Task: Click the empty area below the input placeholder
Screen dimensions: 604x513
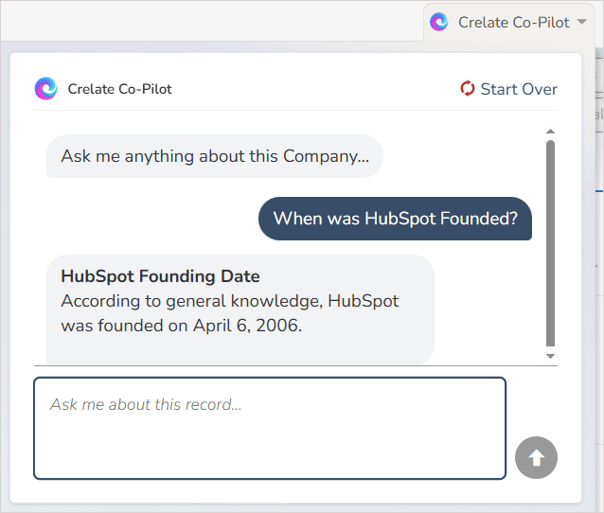Action: pos(270,450)
